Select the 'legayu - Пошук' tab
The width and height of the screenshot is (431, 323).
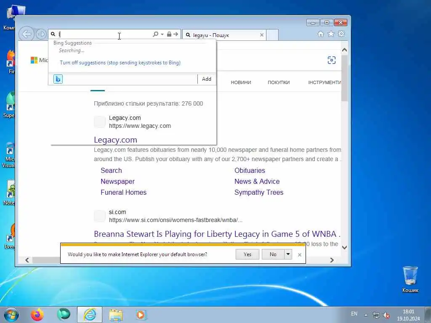224,35
